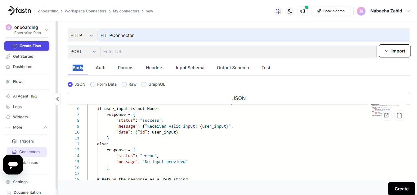Expand the code editor to fullscreen
Screen dimensions: 417x195
pos(386,115)
